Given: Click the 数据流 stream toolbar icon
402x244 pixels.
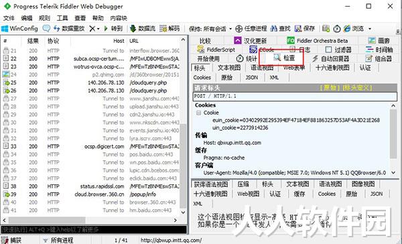Looking at the screenshot, I should click(133, 28).
